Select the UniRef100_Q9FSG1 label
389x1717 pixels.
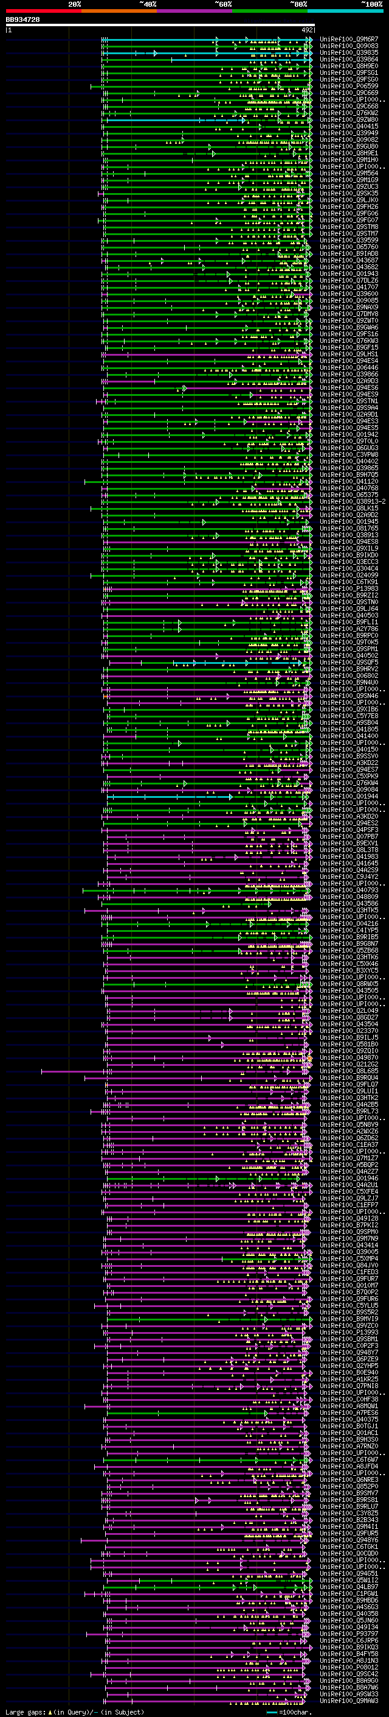point(348,72)
